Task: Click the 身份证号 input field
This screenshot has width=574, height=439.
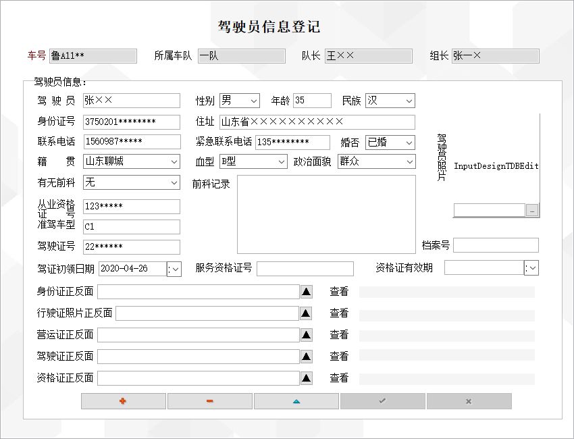Action: pos(132,122)
